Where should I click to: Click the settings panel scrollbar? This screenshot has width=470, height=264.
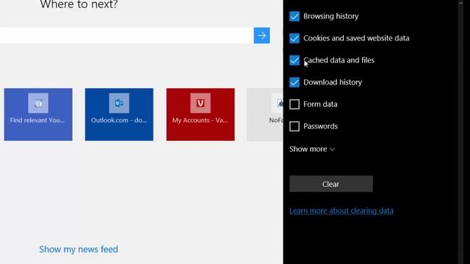click(460, 132)
